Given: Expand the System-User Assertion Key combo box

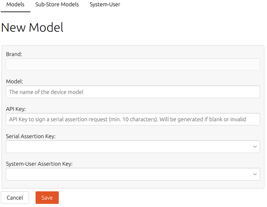Looking at the screenshot, I should pos(133,174).
